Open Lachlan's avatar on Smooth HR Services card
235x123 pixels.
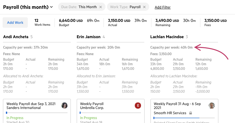(x=211, y=105)
